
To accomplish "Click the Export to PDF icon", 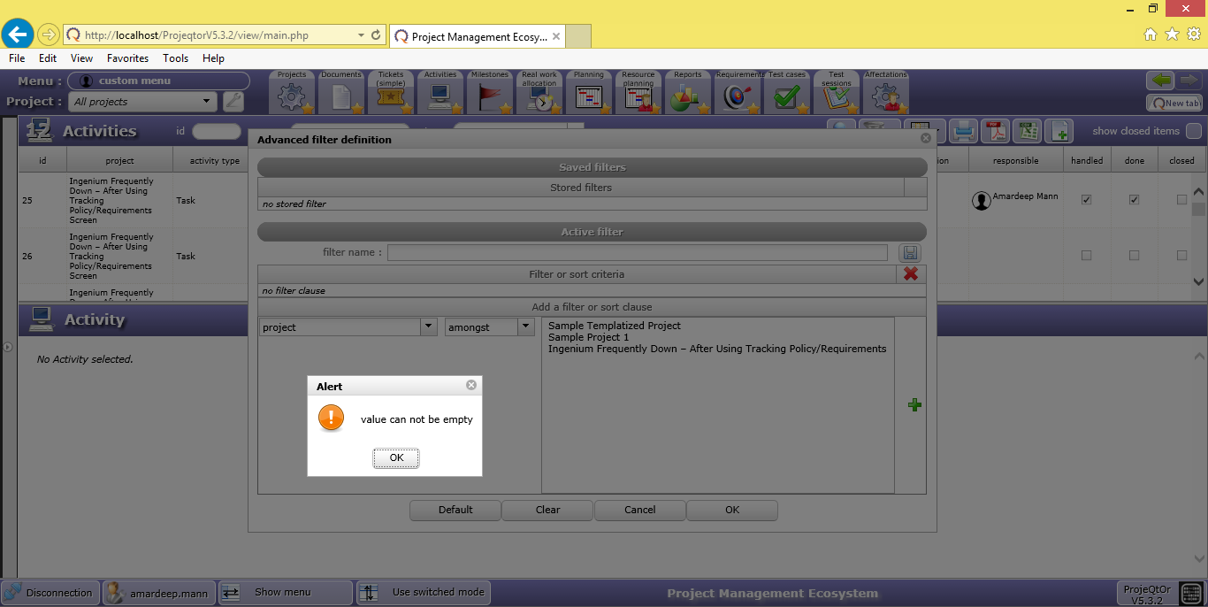I will [x=997, y=131].
